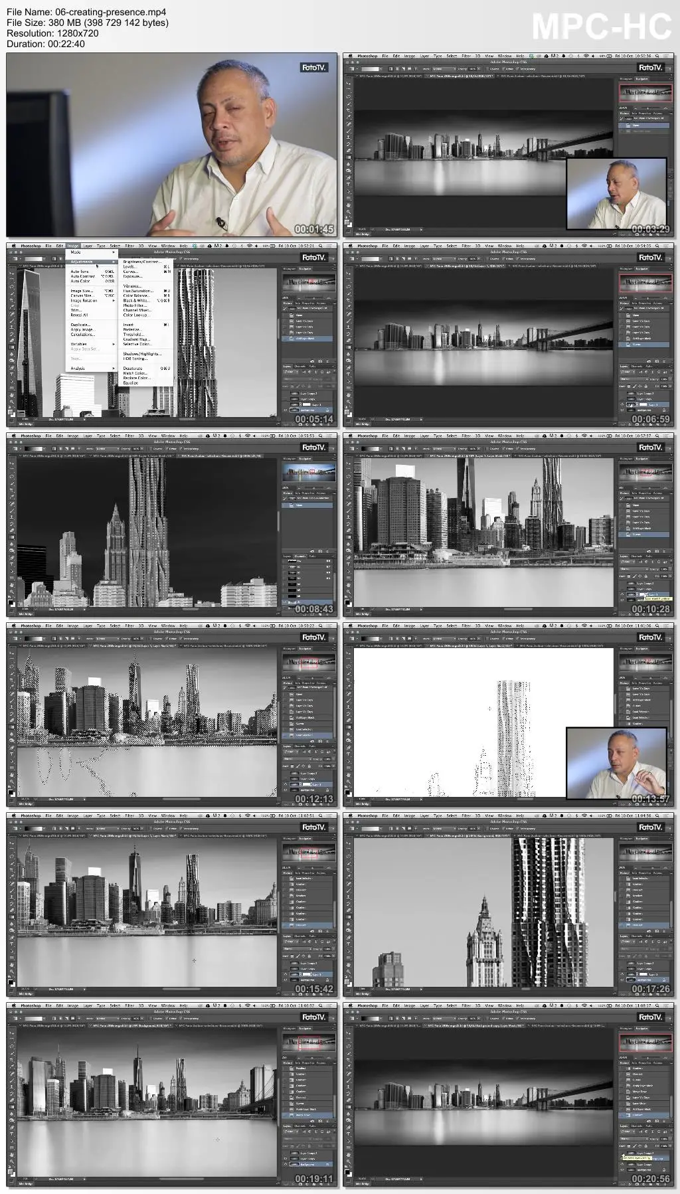
Task: Open the frame thumbnail stamped 00:17:26
Action: coord(509,904)
